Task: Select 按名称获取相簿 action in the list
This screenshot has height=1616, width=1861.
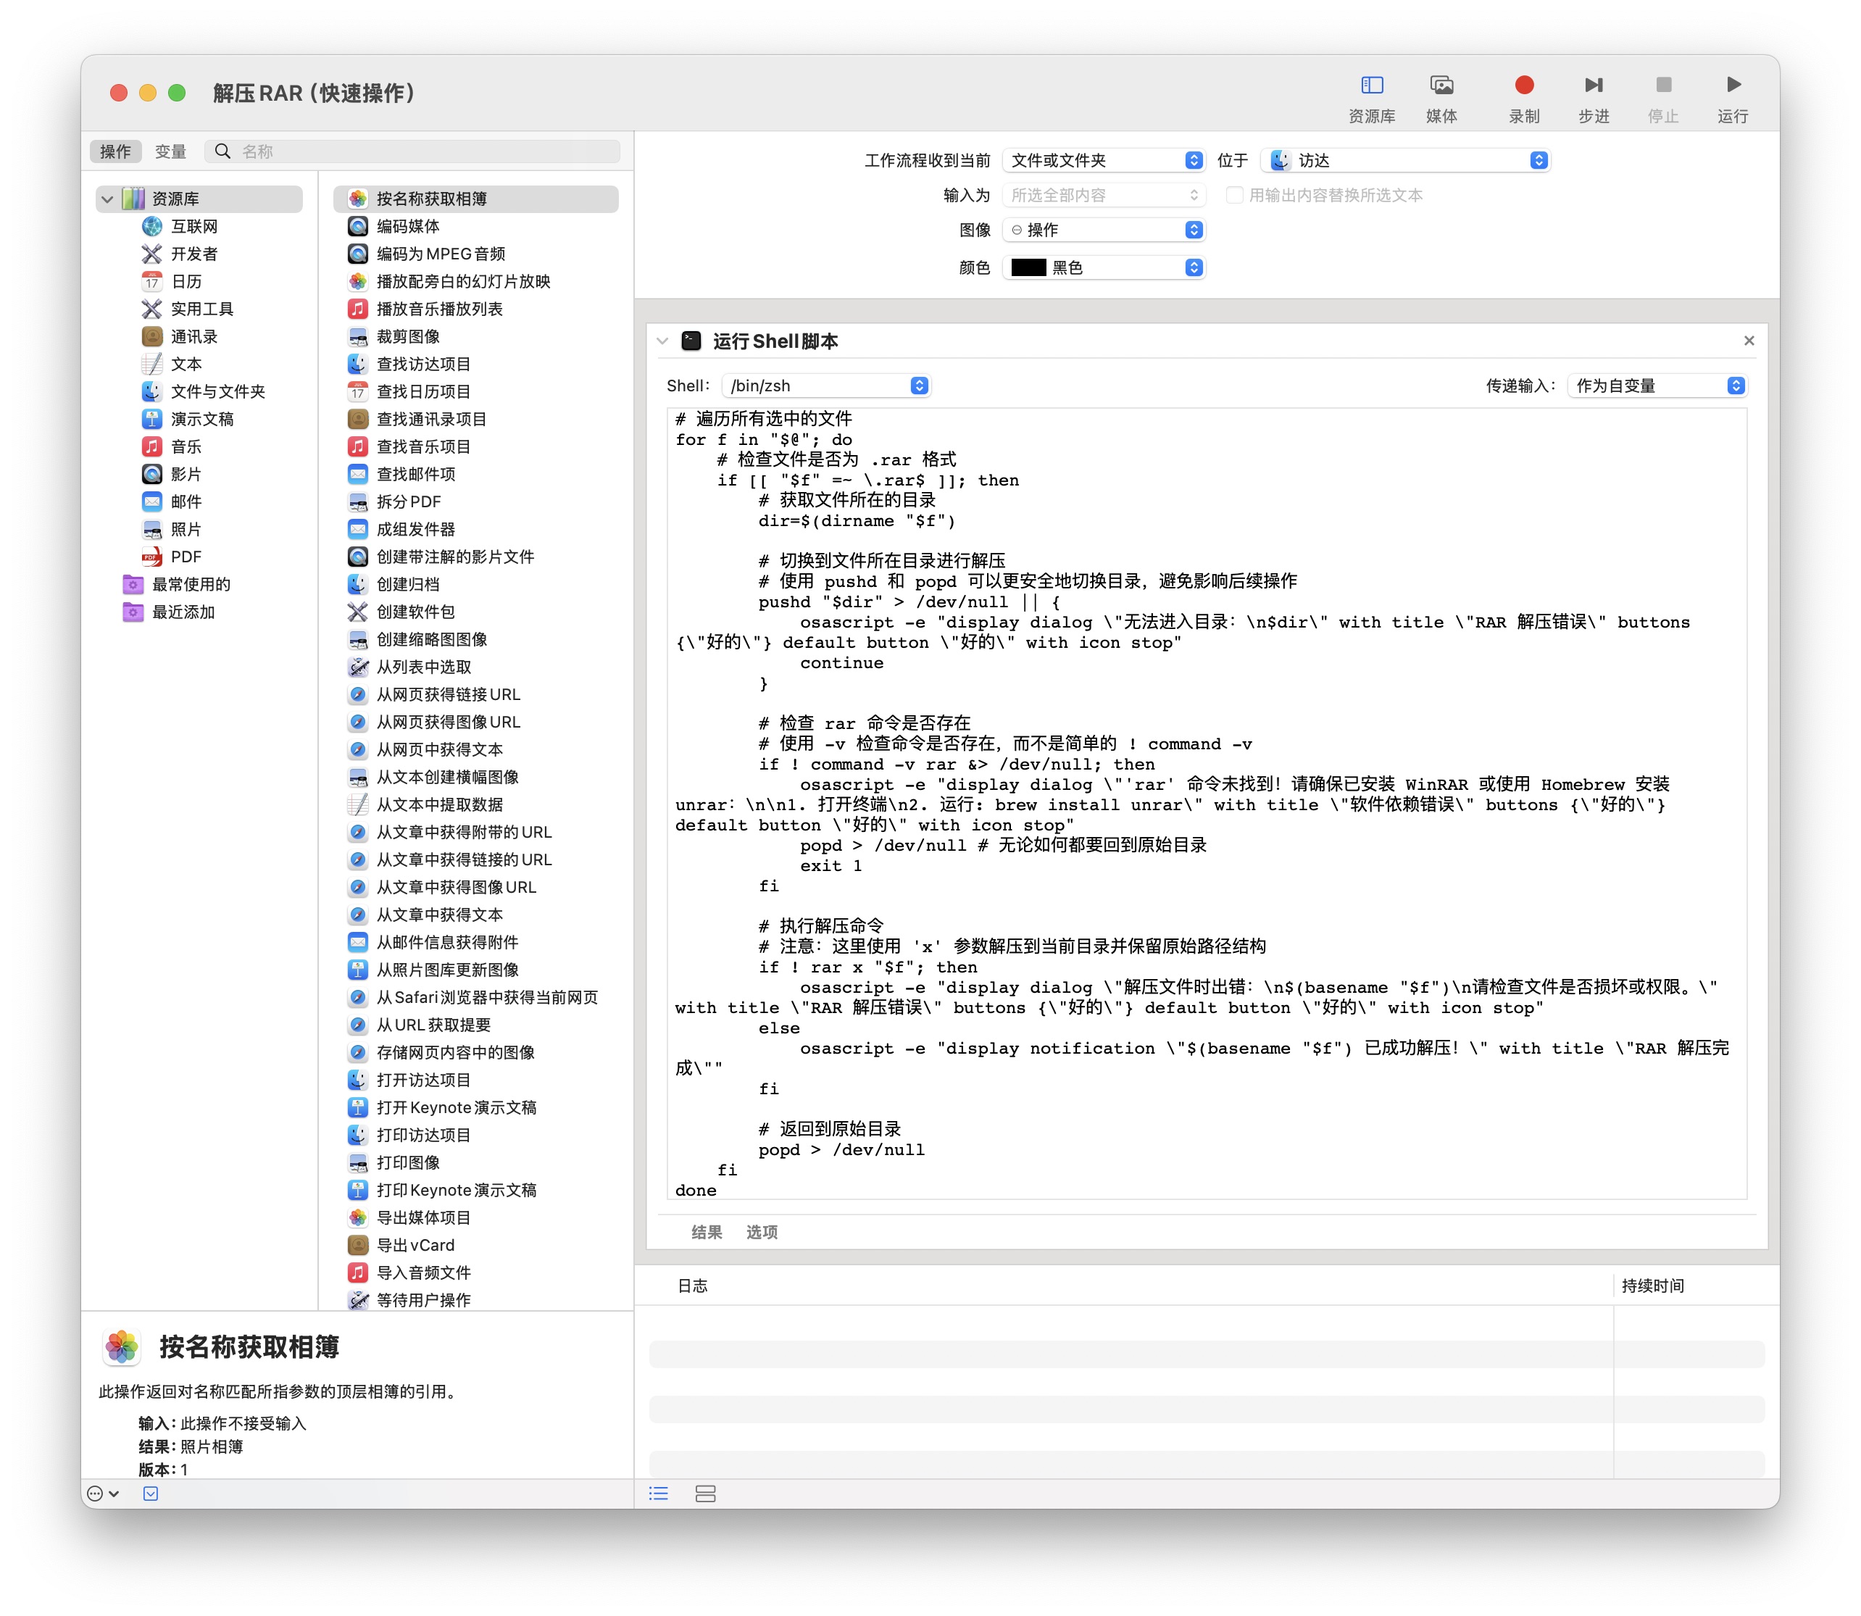Action: [x=431, y=199]
